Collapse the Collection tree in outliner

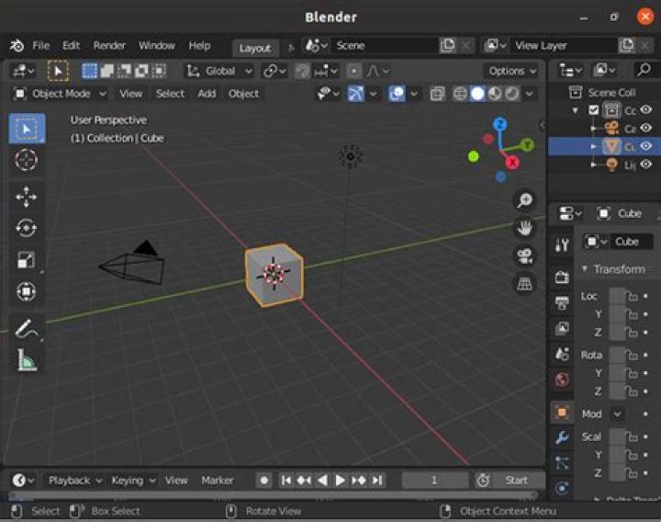(575, 110)
